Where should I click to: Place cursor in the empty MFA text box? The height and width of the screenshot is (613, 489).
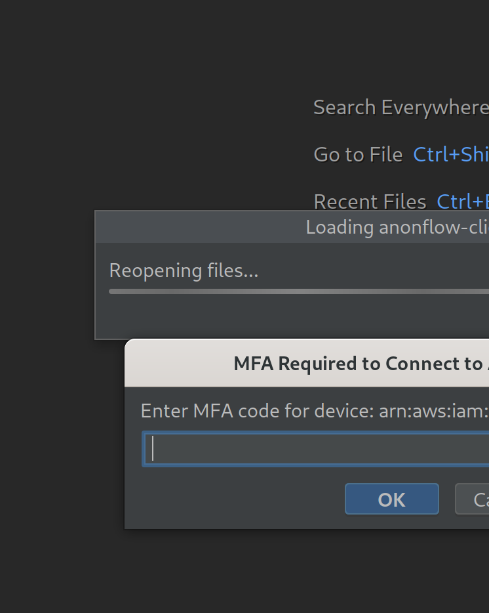tap(315, 448)
